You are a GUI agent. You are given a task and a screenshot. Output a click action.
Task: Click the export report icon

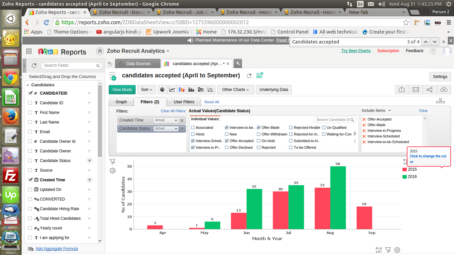tap(401, 90)
